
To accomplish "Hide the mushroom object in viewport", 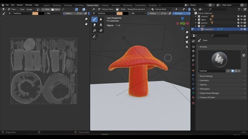I will coord(241,29).
